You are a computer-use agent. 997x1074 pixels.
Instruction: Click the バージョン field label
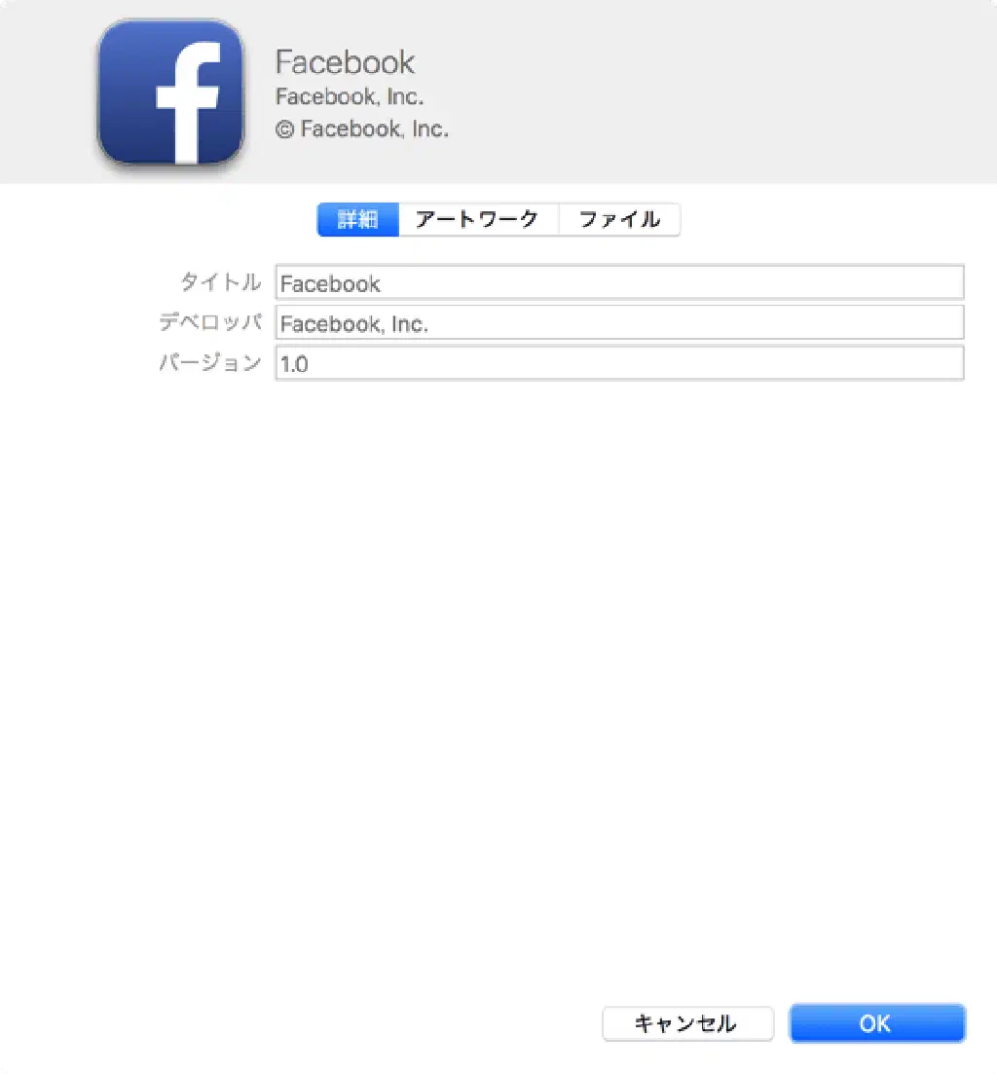210,362
